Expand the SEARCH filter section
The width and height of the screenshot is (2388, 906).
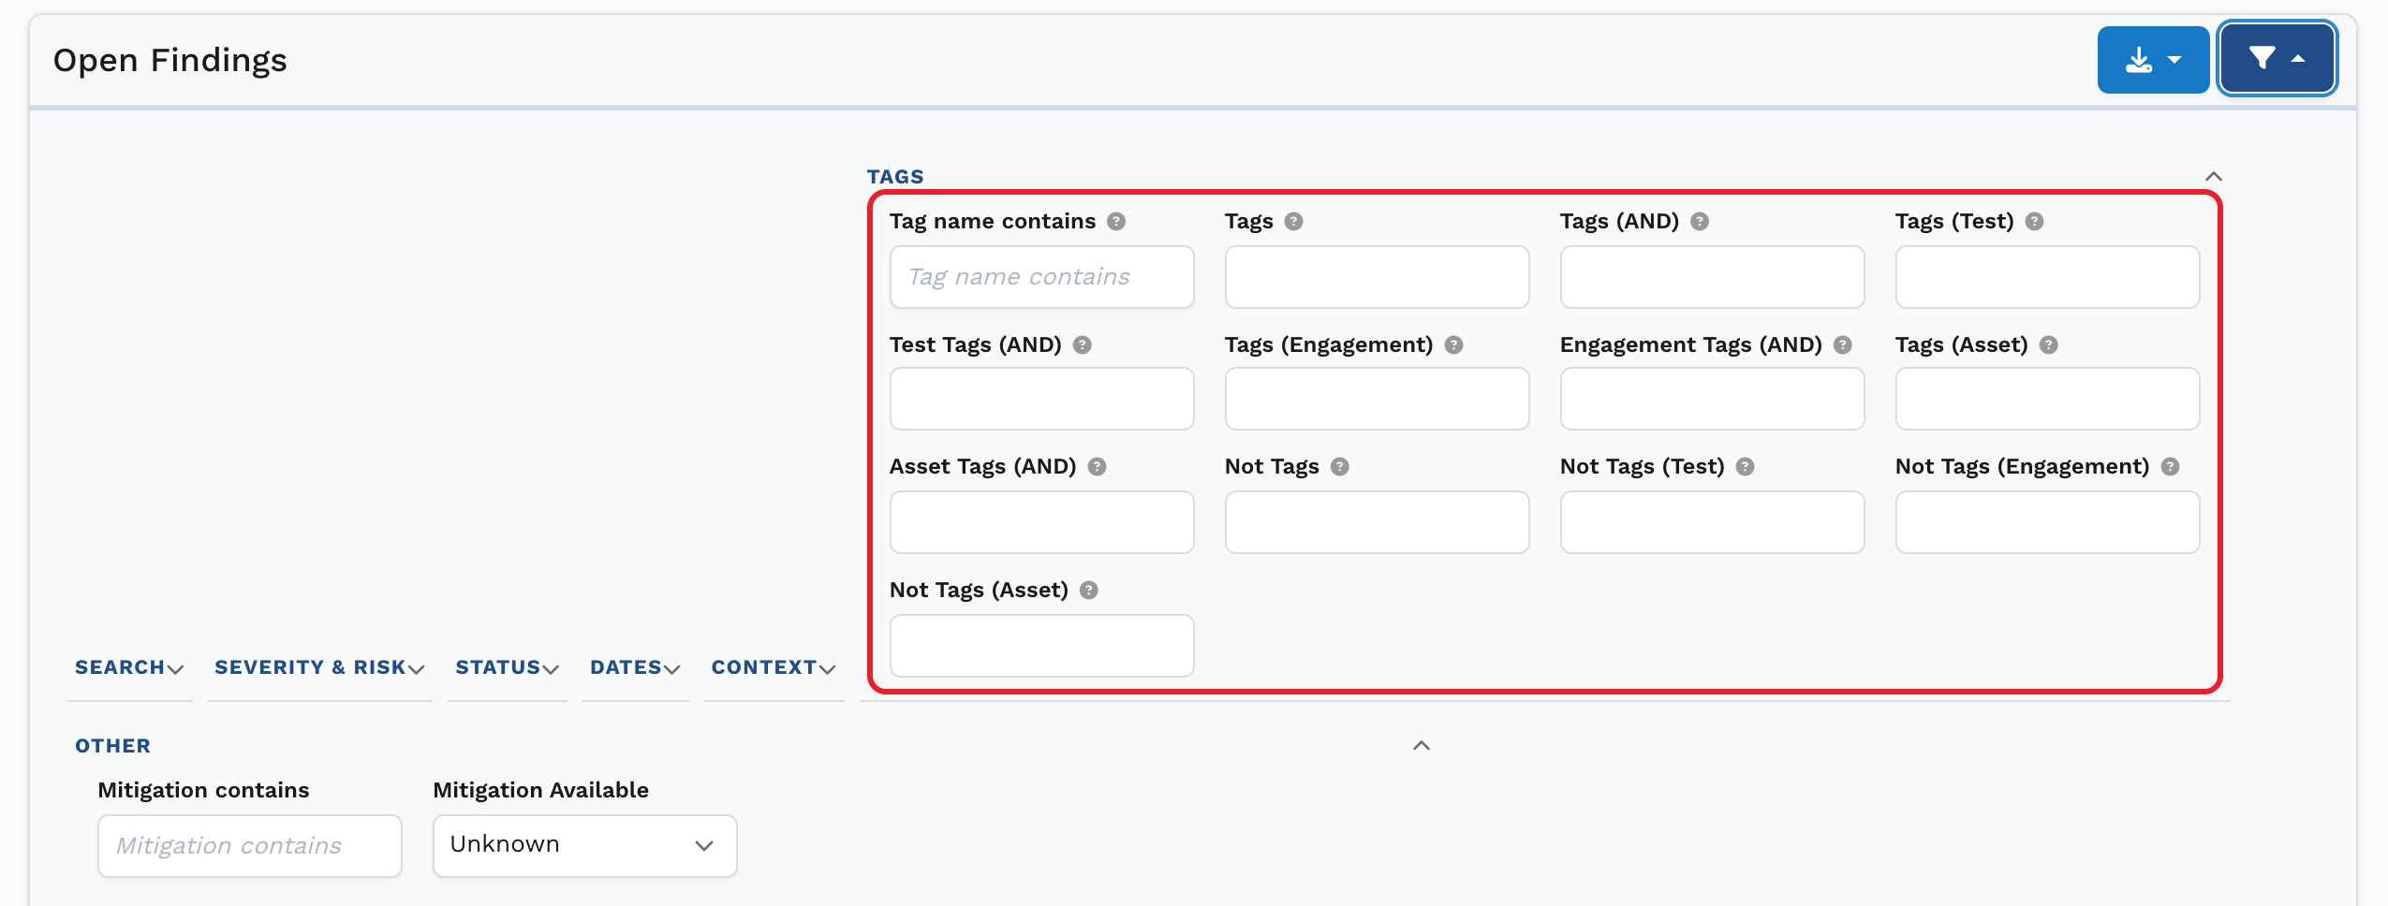(129, 668)
